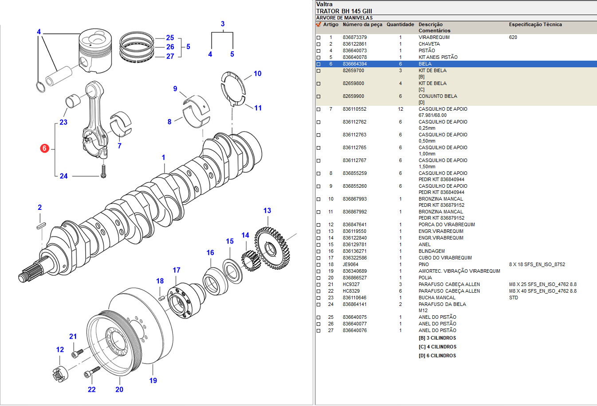Toggle checkbox for POLIA part 836866527

click(x=318, y=278)
